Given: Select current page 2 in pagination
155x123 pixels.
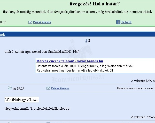Looking at the screenshot, I should pyautogui.click(x=89, y=40).
